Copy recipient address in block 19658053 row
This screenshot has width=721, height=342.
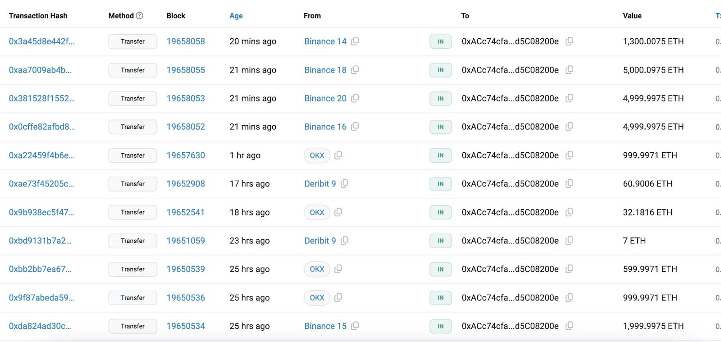[x=570, y=98]
